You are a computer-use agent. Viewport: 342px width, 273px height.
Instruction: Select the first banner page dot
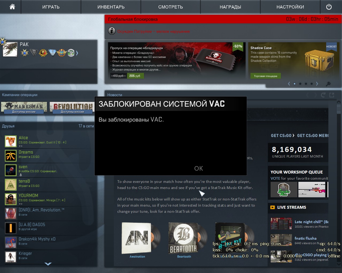(294, 84)
